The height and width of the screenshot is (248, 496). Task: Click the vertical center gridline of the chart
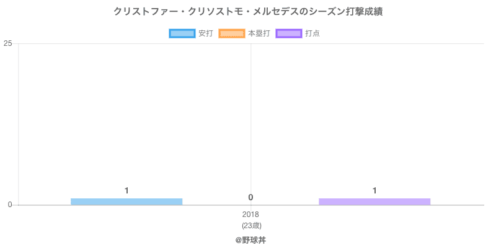250,124
